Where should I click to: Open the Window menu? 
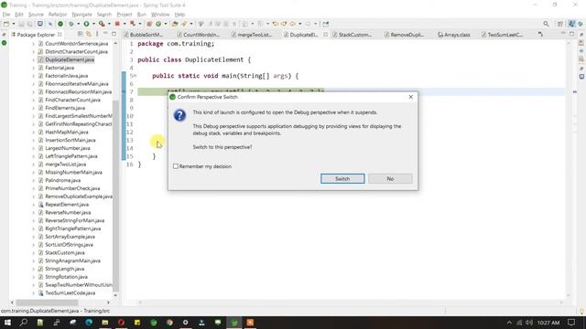160,15
